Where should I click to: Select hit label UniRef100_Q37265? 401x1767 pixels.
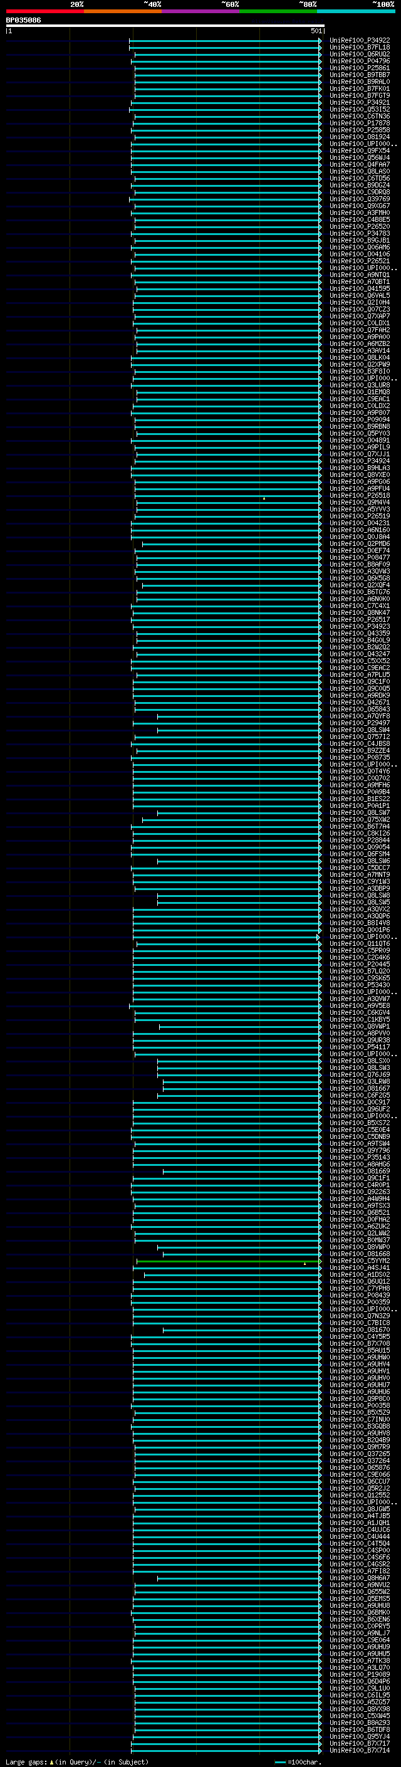coord(360,1454)
